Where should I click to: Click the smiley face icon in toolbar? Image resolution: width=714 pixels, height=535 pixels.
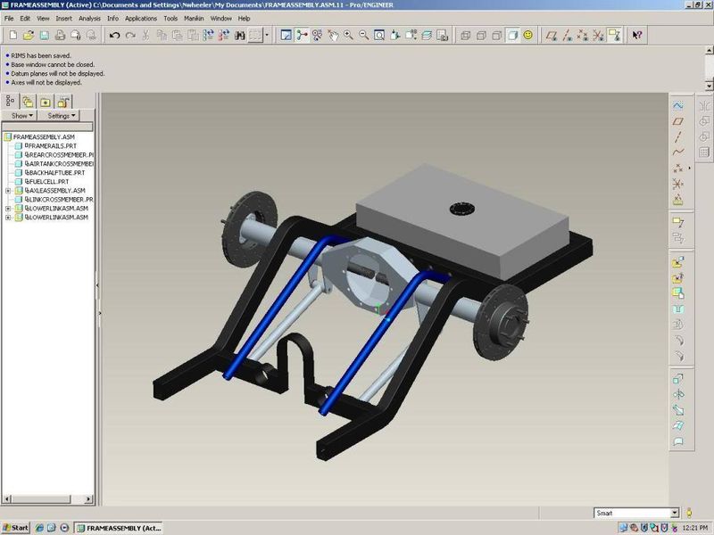point(528,36)
